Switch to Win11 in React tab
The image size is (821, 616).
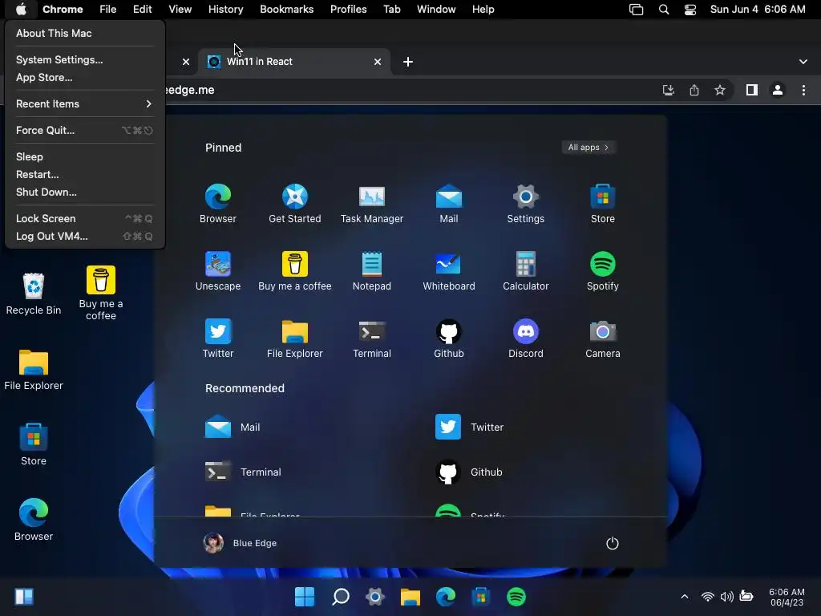click(295, 62)
